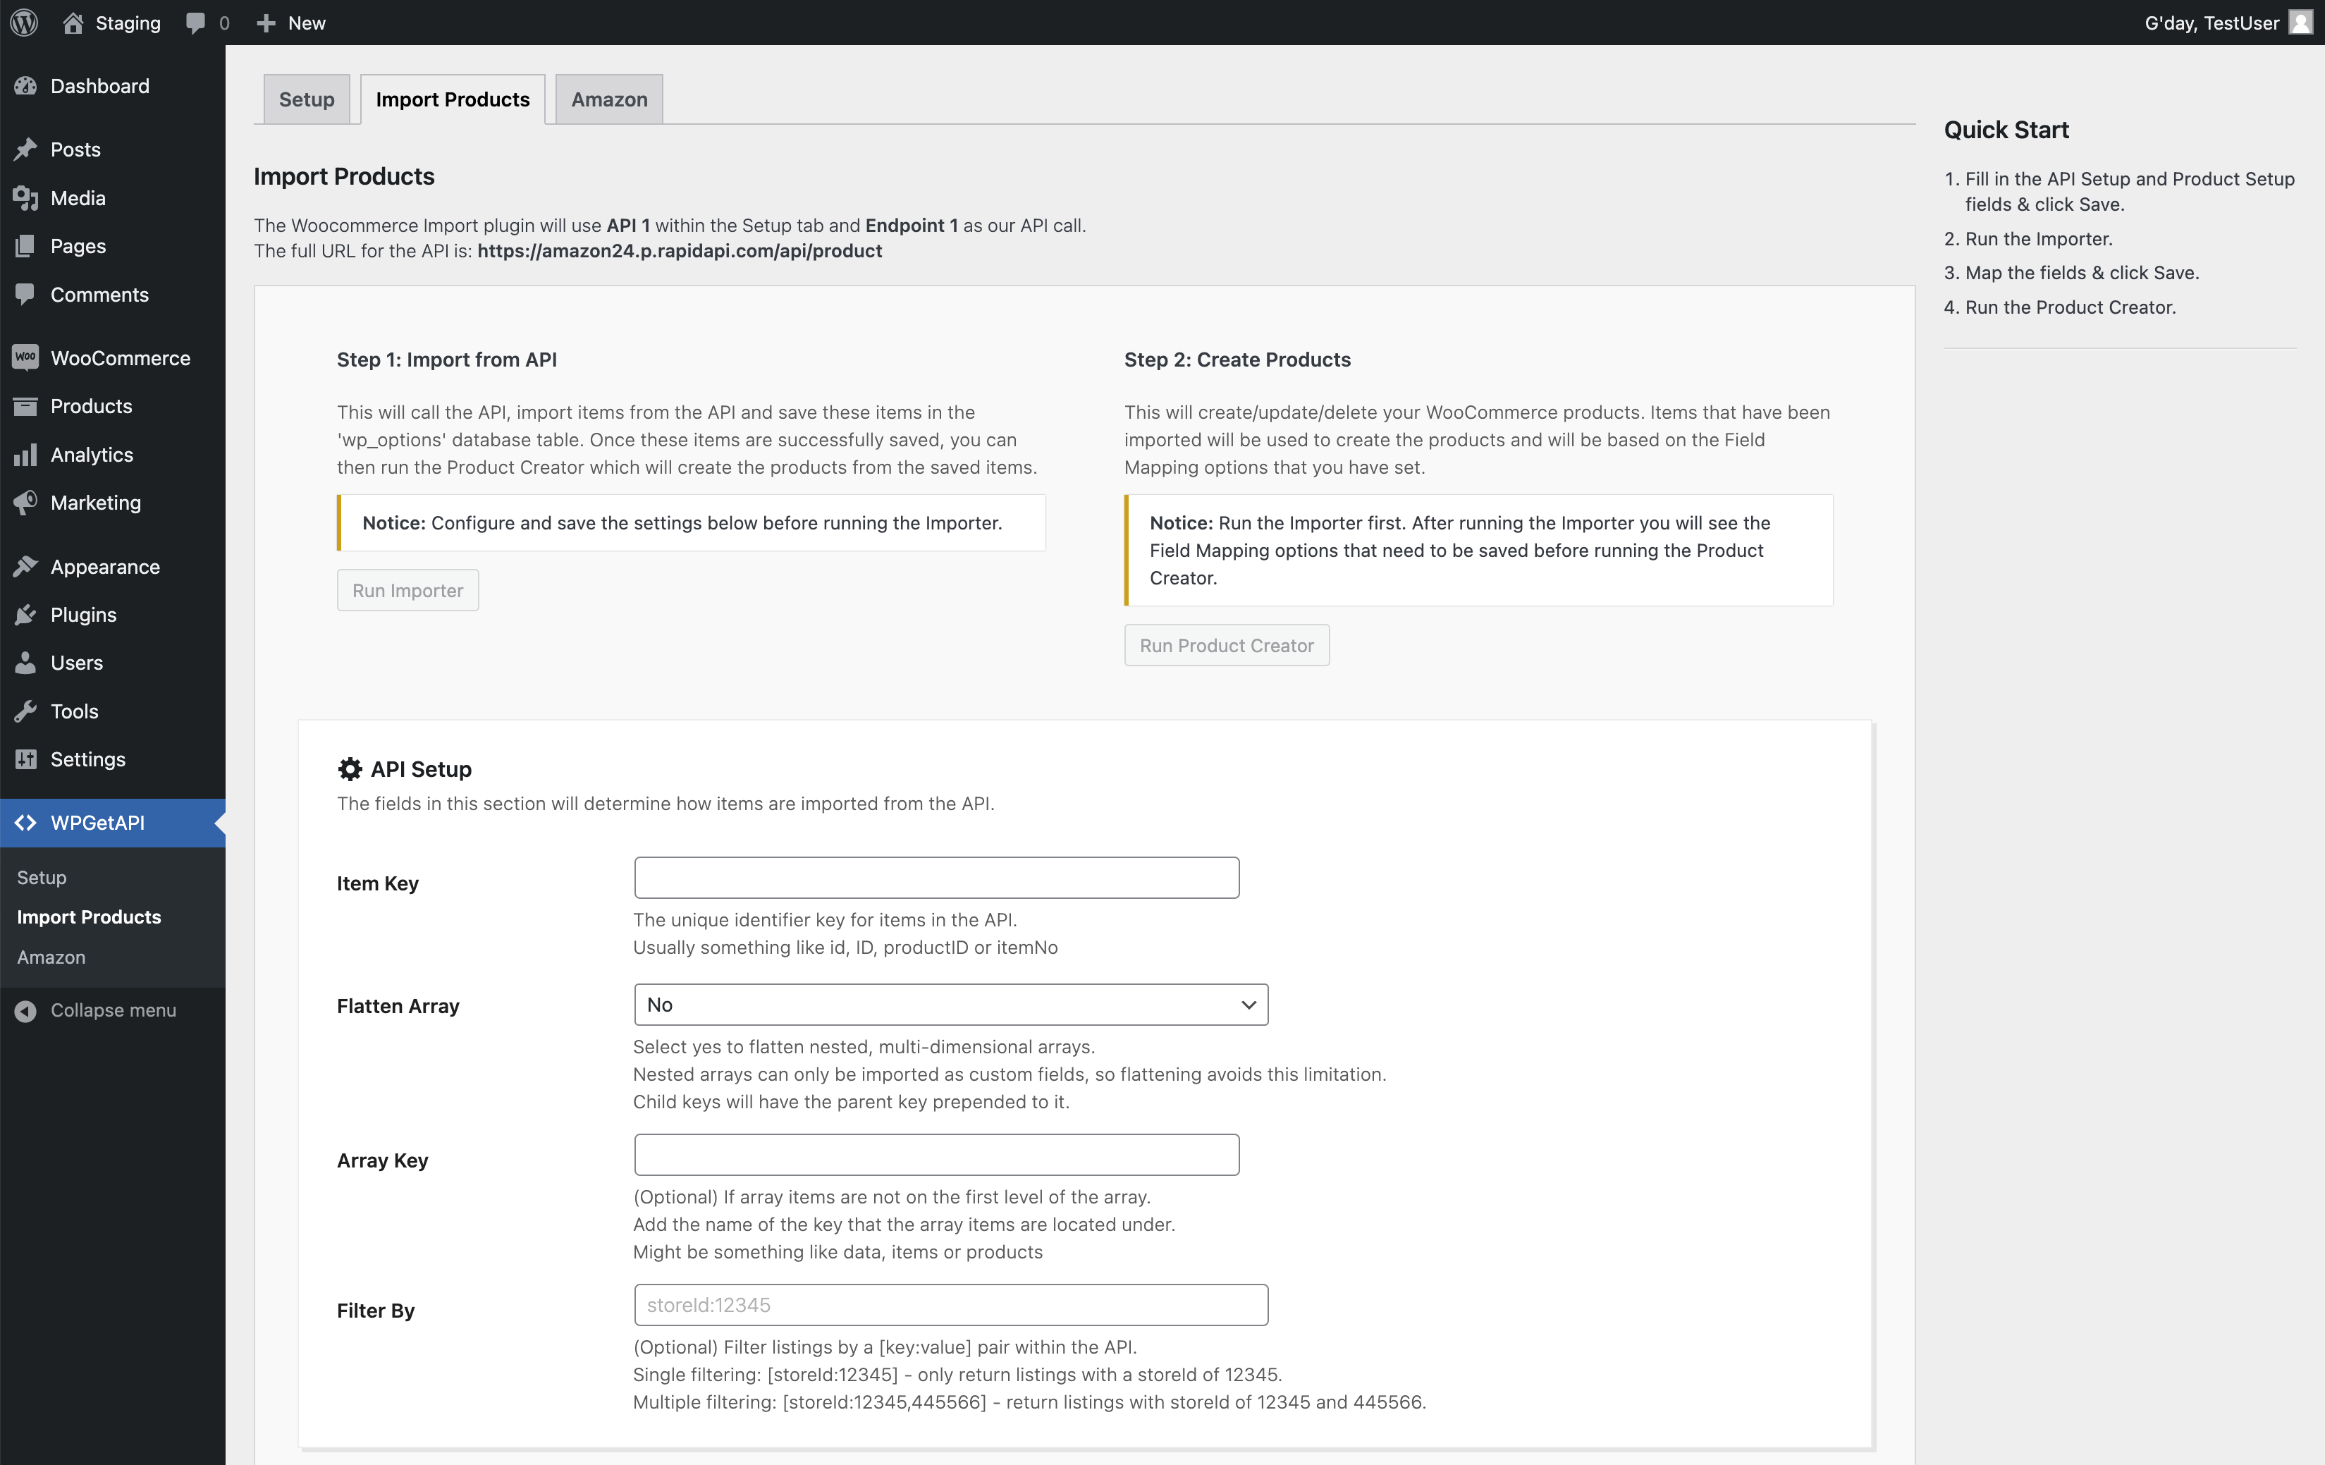Image resolution: width=2325 pixels, height=1465 pixels.
Task: Click 'Run the Product Creator.' quick start step
Action: tap(2070, 307)
